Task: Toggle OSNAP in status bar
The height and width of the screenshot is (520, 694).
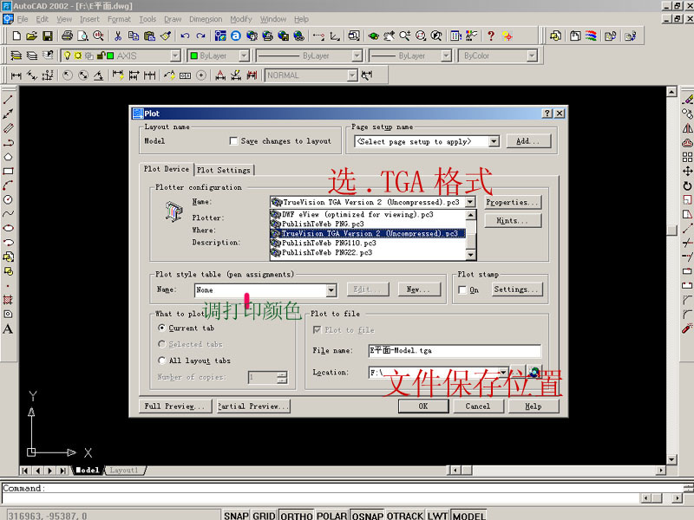Action: (x=367, y=515)
